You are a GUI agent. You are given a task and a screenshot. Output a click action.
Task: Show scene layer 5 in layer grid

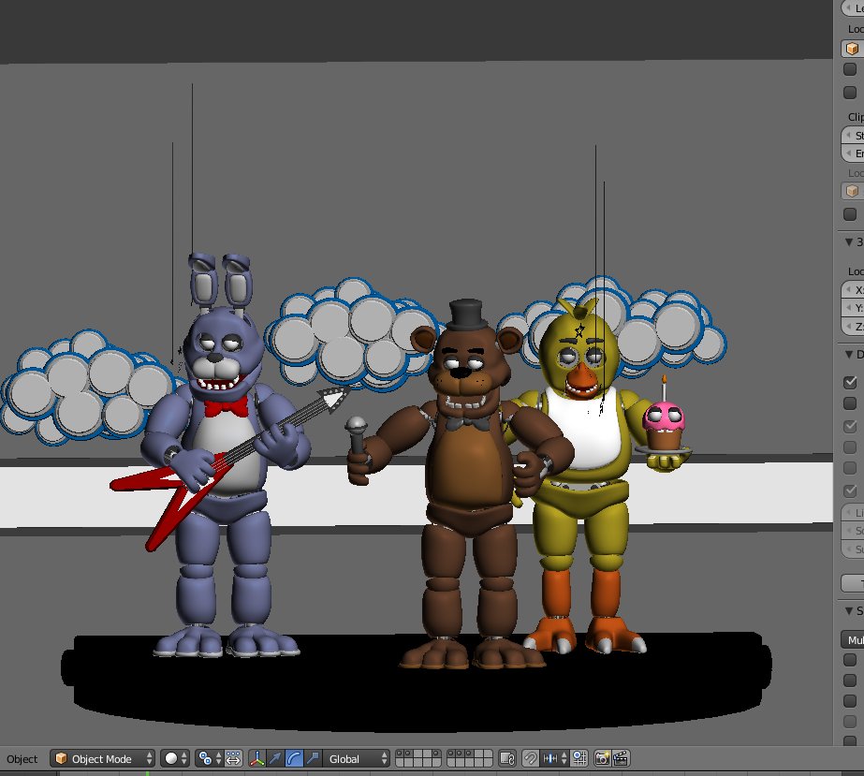coord(436,754)
